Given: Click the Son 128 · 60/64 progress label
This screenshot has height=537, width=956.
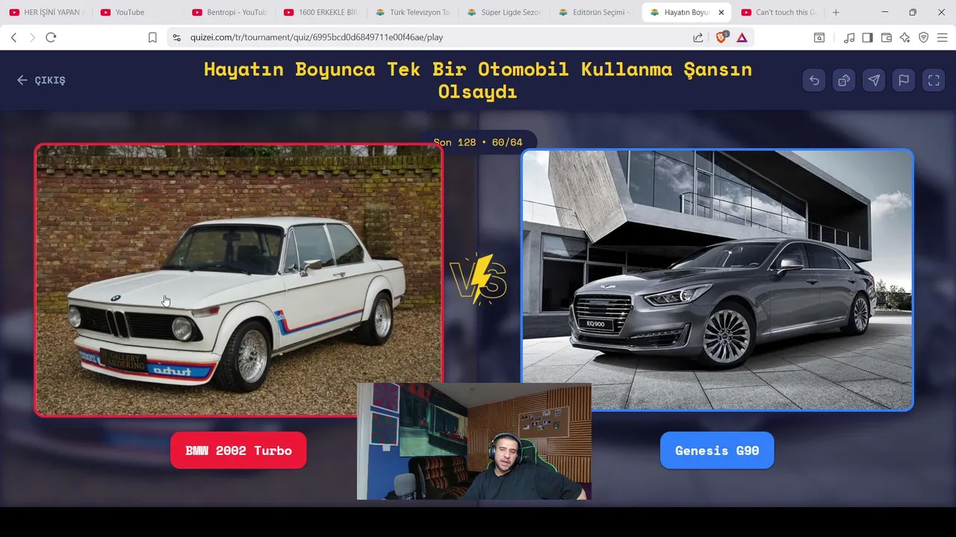Looking at the screenshot, I should (x=478, y=142).
